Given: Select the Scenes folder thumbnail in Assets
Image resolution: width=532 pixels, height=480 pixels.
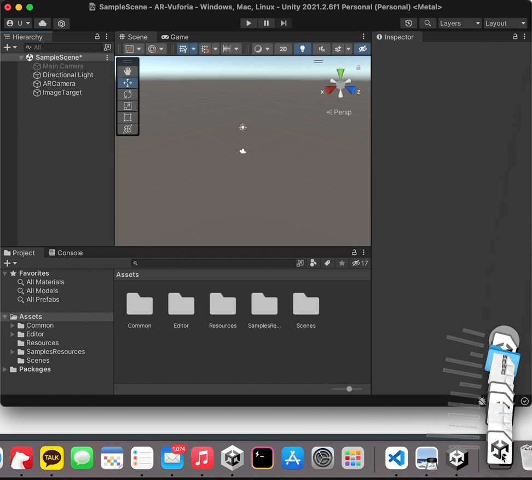Looking at the screenshot, I should tap(306, 310).
